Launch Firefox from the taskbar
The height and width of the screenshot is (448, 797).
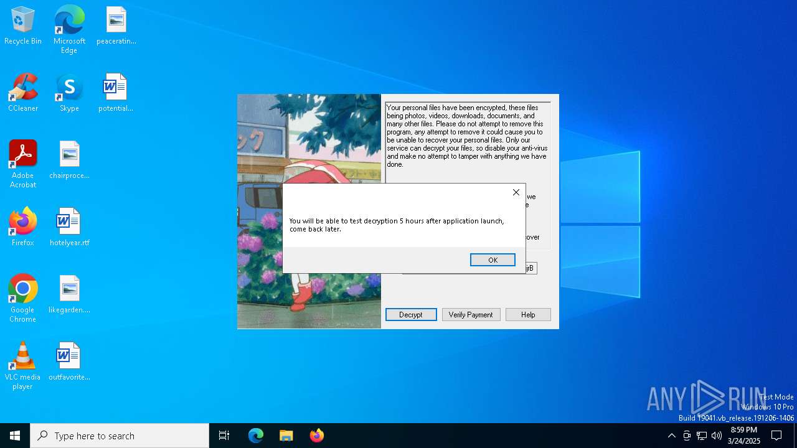(317, 436)
